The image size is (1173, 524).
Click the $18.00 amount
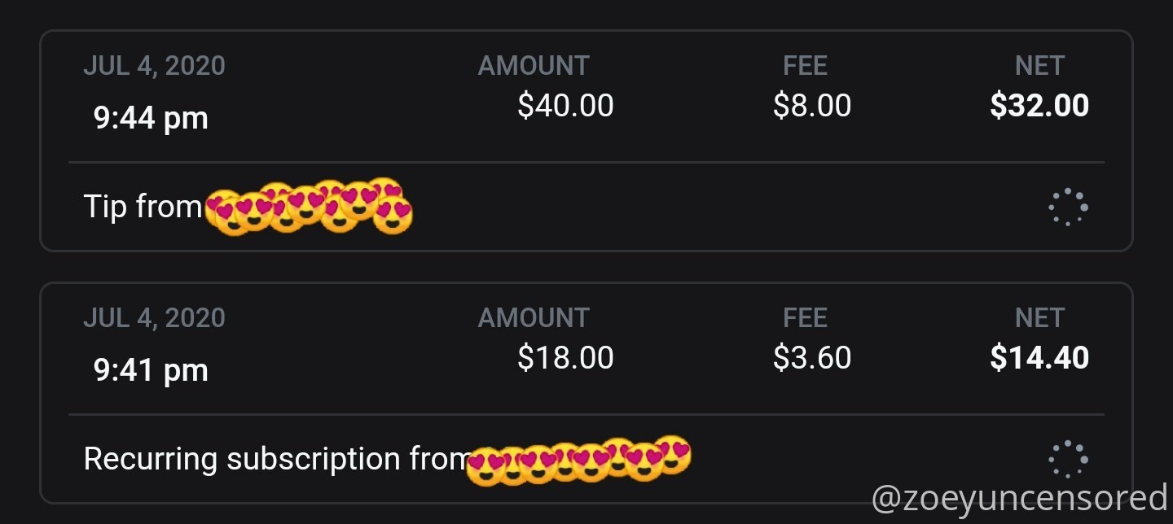click(x=565, y=358)
